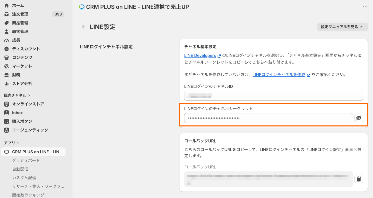This screenshot has height=198, width=373.
Task: Expand the 販売チャネル section chevron
Action: [x=29, y=95]
